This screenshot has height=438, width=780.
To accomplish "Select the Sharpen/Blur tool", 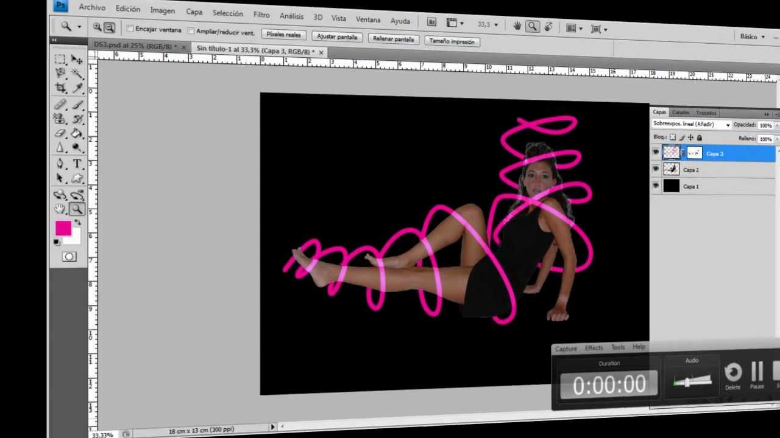I will pyautogui.click(x=60, y=148).
